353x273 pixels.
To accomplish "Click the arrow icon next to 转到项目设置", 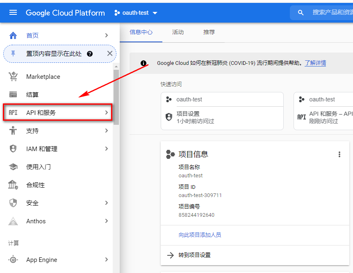I will point(171,255).
